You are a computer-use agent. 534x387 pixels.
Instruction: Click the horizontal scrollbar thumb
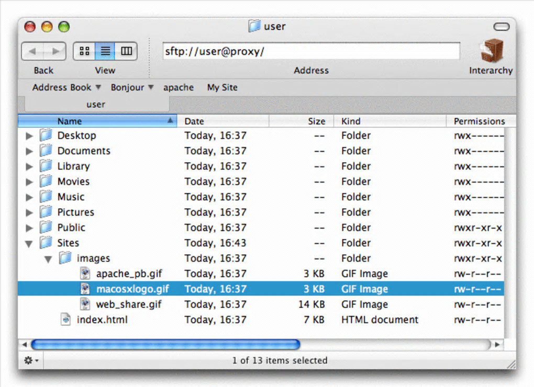pyautogui.click(x=165, y=345)
